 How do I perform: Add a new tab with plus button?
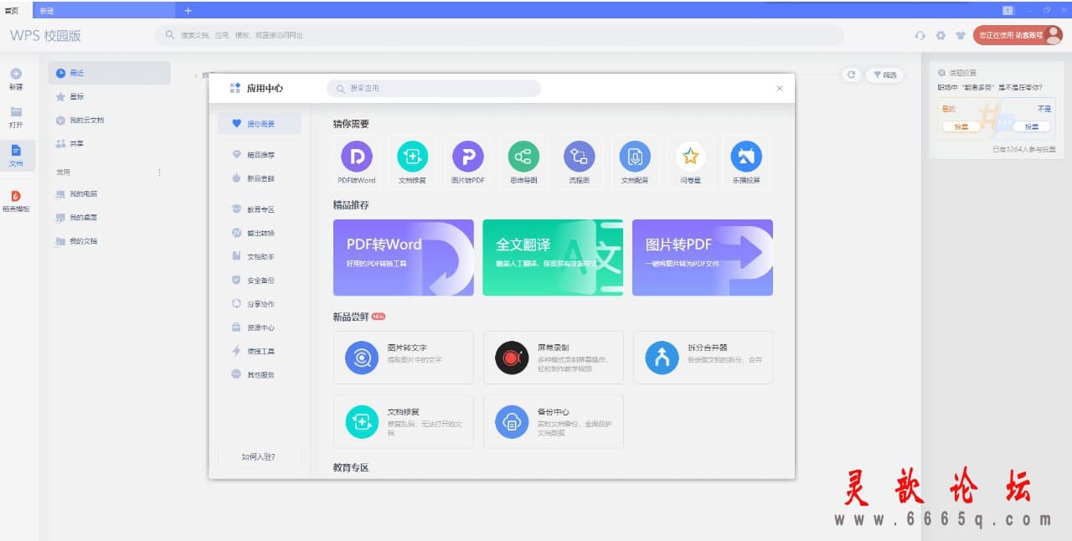(188, 10)
